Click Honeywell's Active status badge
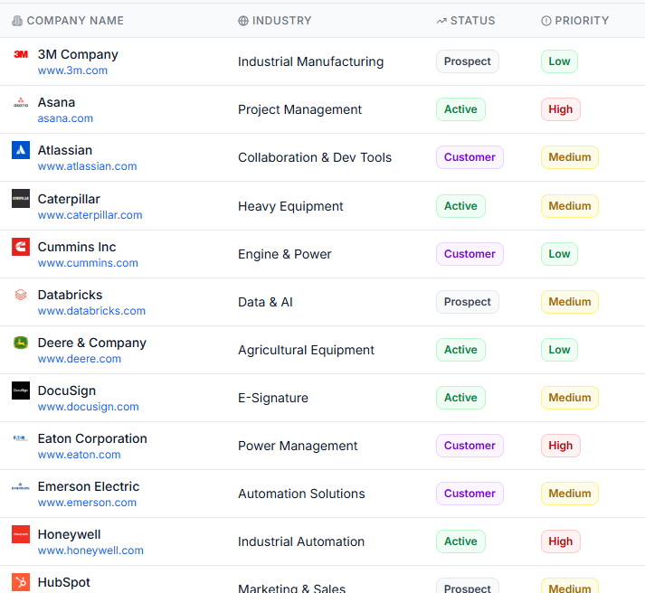The image size is (645, 593). tap(460, 541)
